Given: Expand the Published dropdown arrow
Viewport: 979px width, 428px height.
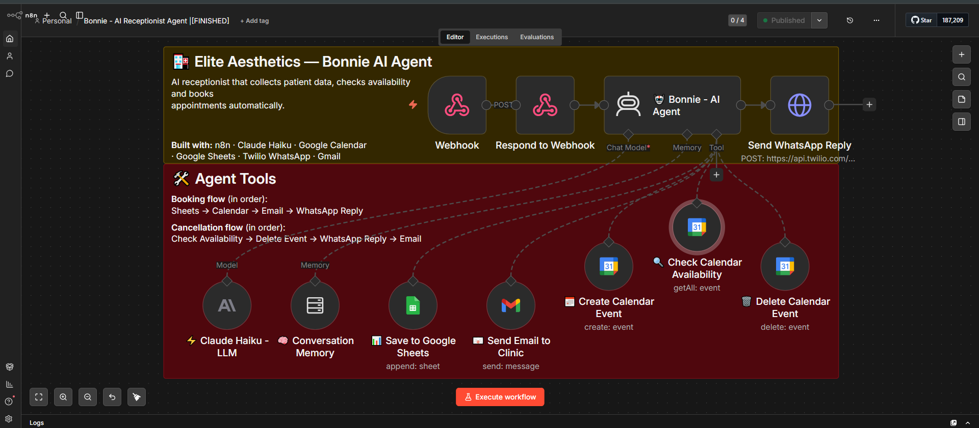Looking at the screenshot, I should [x=819, y=20].
